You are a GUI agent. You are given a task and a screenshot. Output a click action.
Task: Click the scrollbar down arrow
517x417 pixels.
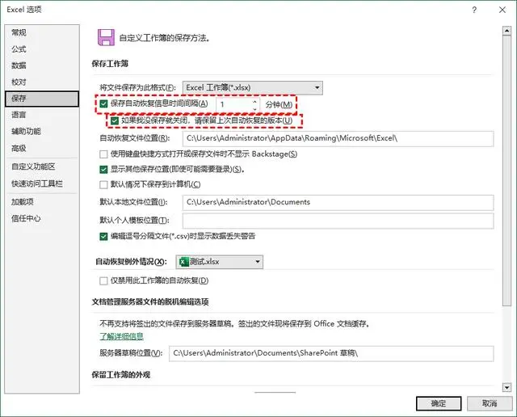[506, 387]
